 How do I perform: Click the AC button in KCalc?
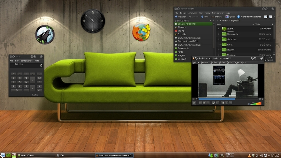tap(39, 78)
